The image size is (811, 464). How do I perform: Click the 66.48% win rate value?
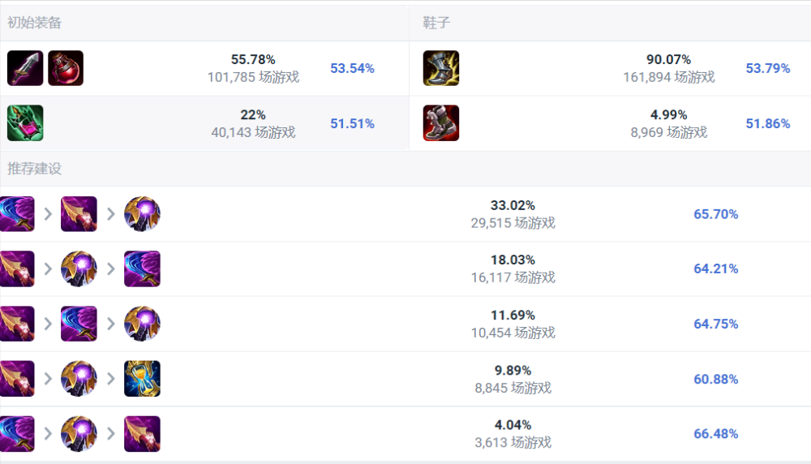[x=715, y=434]
